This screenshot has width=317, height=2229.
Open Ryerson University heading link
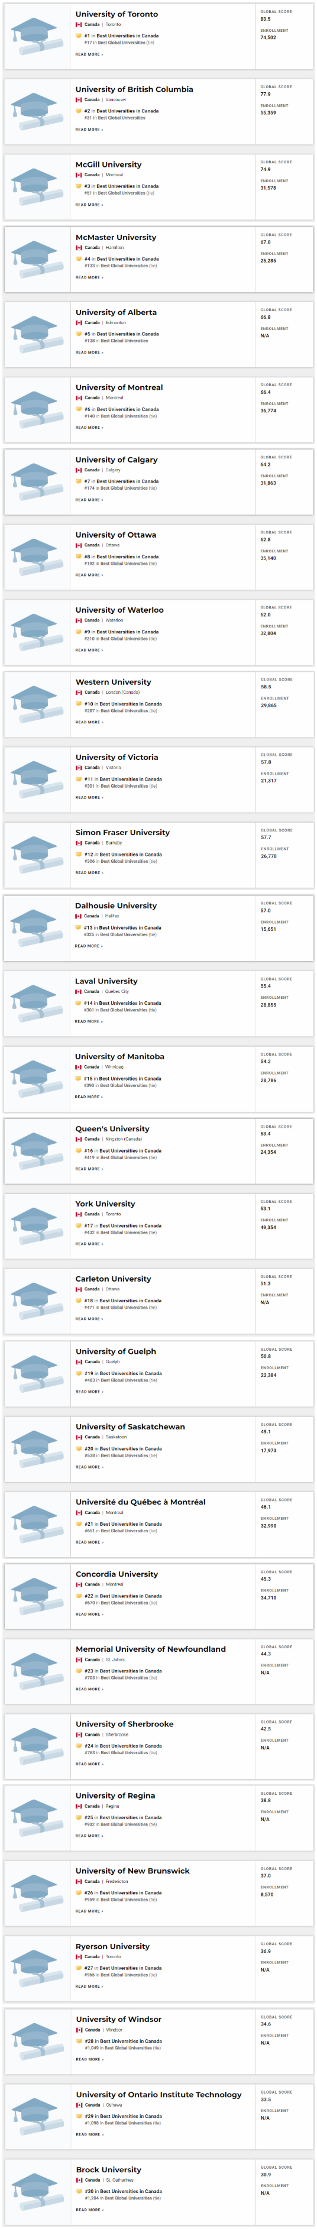112,1946
